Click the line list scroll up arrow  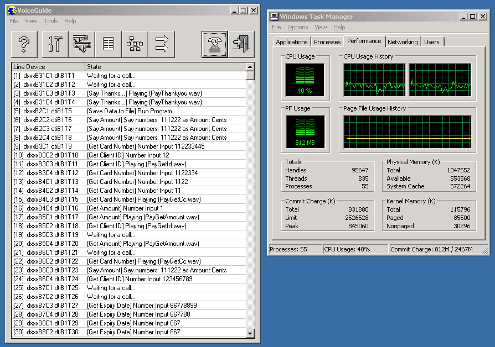[x=250, y=67]
